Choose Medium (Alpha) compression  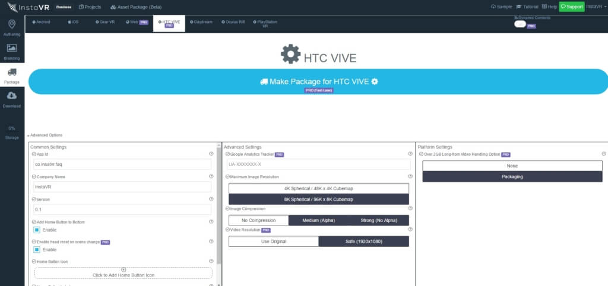319,220
